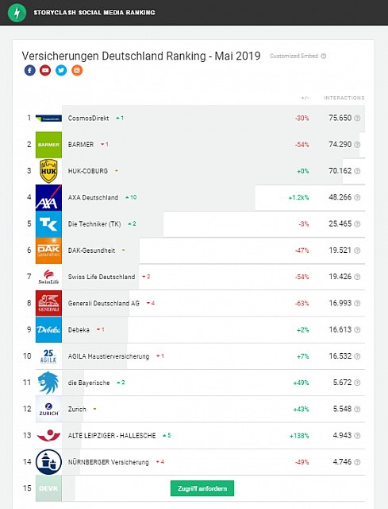The height and width of the screenshot is (509, 388).
Task: Open ALTE LEIPZIGER - HALLESCHE entry name
Action: click(x=112, y=436)
